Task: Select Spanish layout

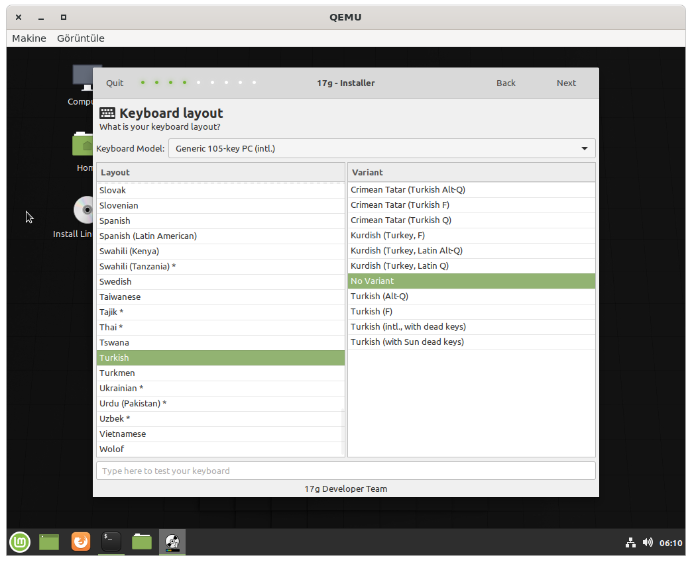Action: 221,221
